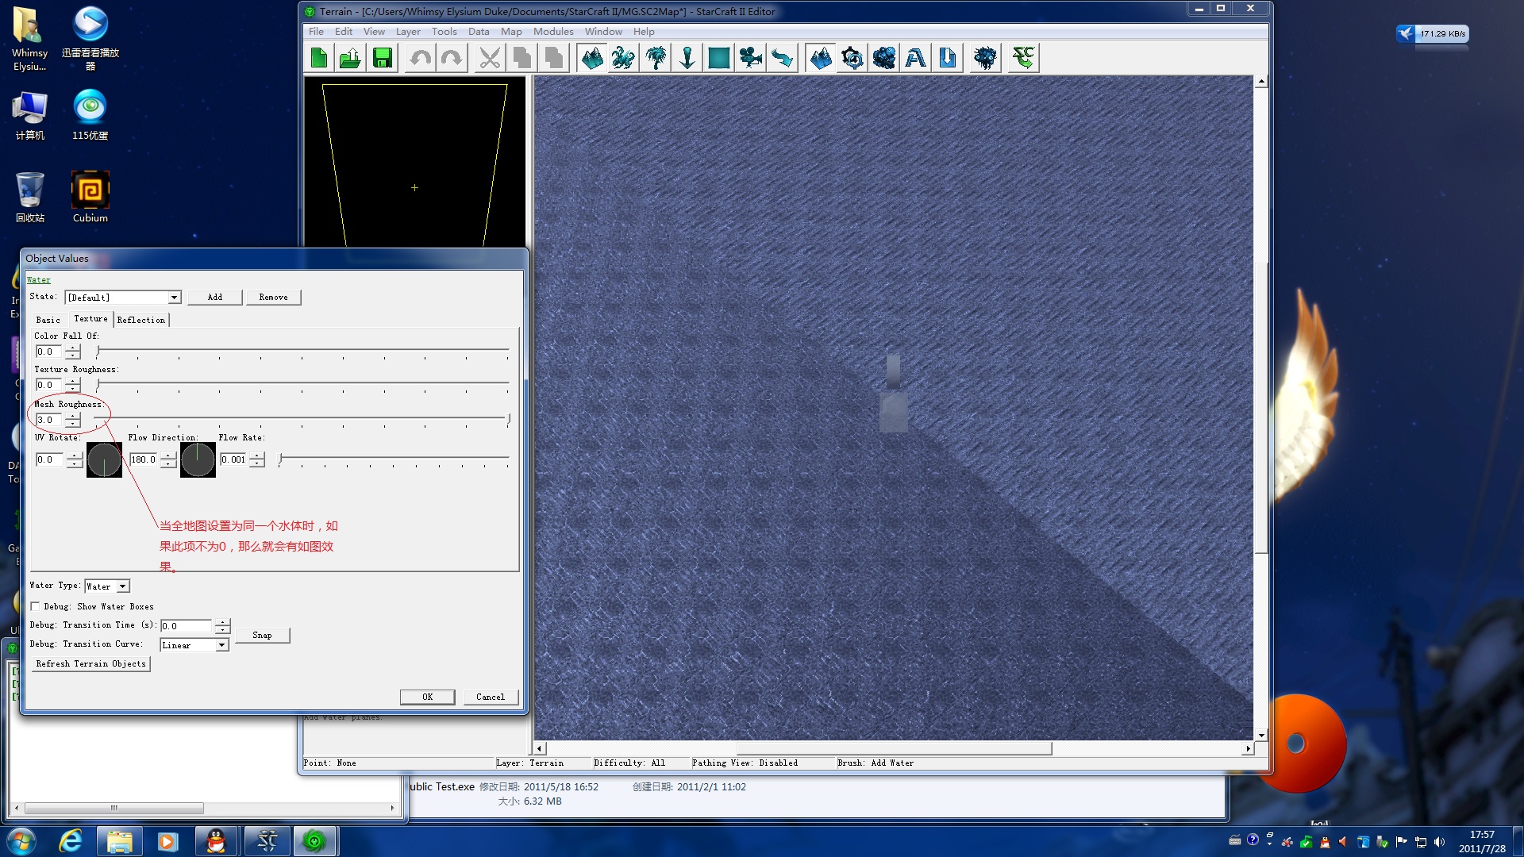This screenshot has height=857, width=1524.
Task: Click the Undo arrow icon
Action: click(420, 58)
